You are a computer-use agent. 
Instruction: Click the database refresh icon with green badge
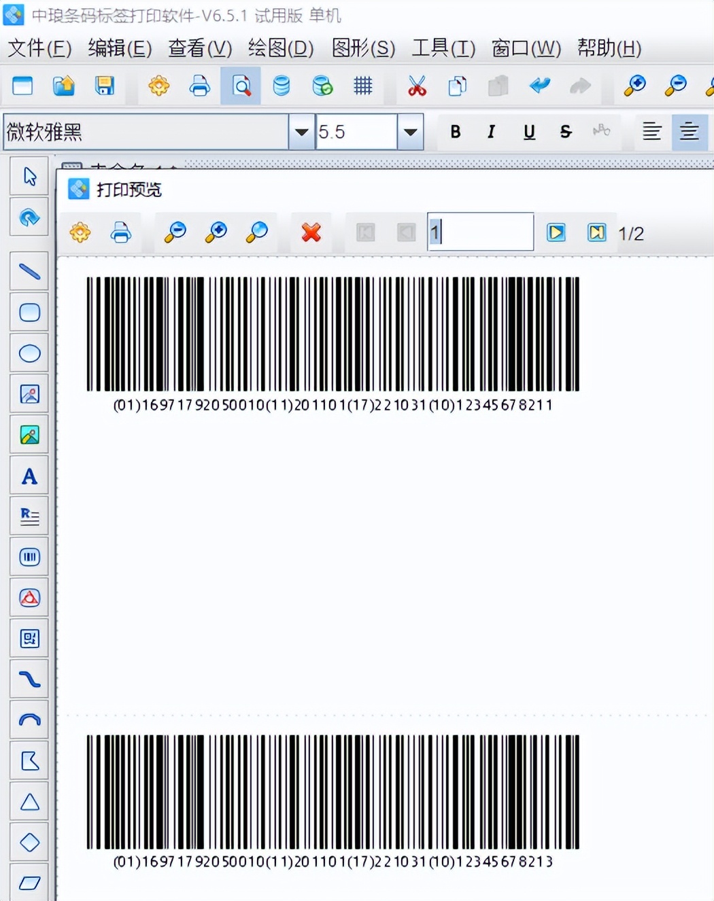[x=322, y=86]
